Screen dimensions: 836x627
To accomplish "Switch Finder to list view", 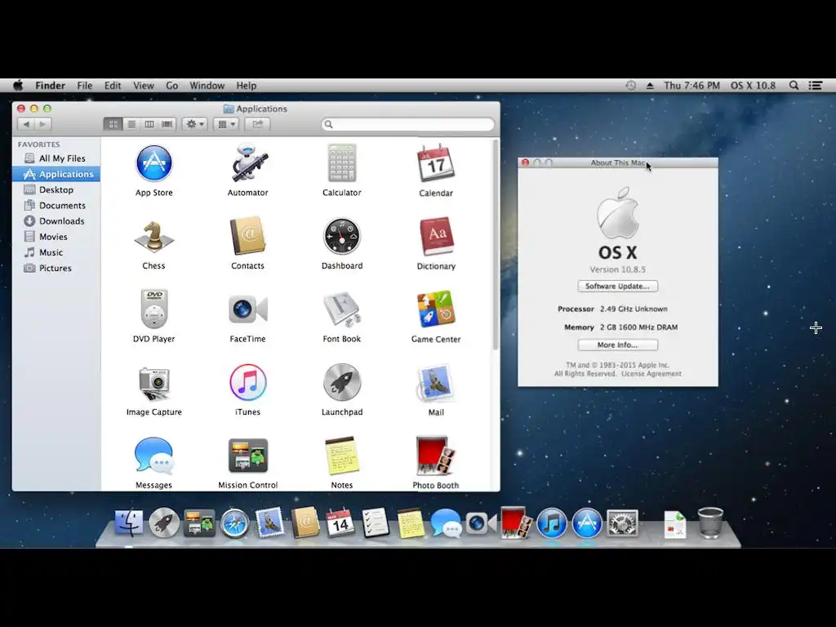I will (131, 124).
